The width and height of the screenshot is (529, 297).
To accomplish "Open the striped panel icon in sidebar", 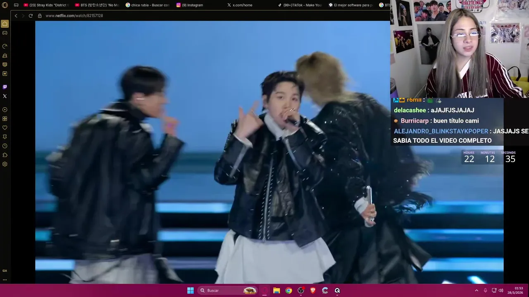I will (5, 64).
